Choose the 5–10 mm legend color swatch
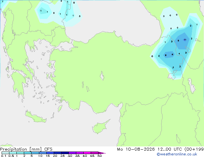Image resolution: width=204 pixels, height=157 pixels. pos(35,153)
